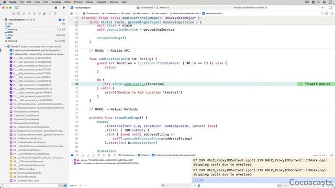
Task: Open the Thunderstorm scheme selector
Action: [x=145, y=8]
